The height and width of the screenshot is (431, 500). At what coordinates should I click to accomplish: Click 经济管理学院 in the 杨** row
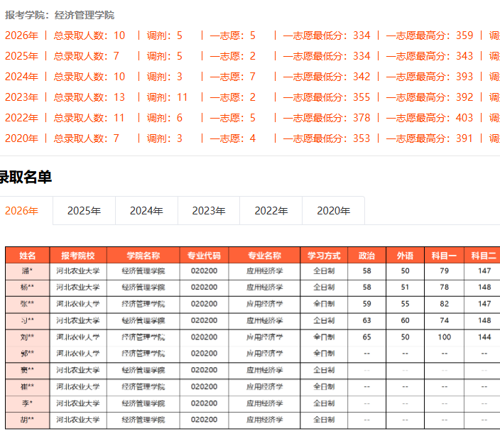(143, 288)
